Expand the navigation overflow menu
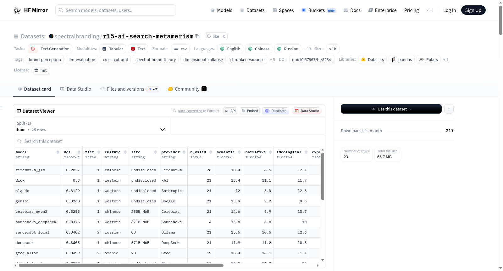Screen dimensions: 503x271 [x=429, y=10]
